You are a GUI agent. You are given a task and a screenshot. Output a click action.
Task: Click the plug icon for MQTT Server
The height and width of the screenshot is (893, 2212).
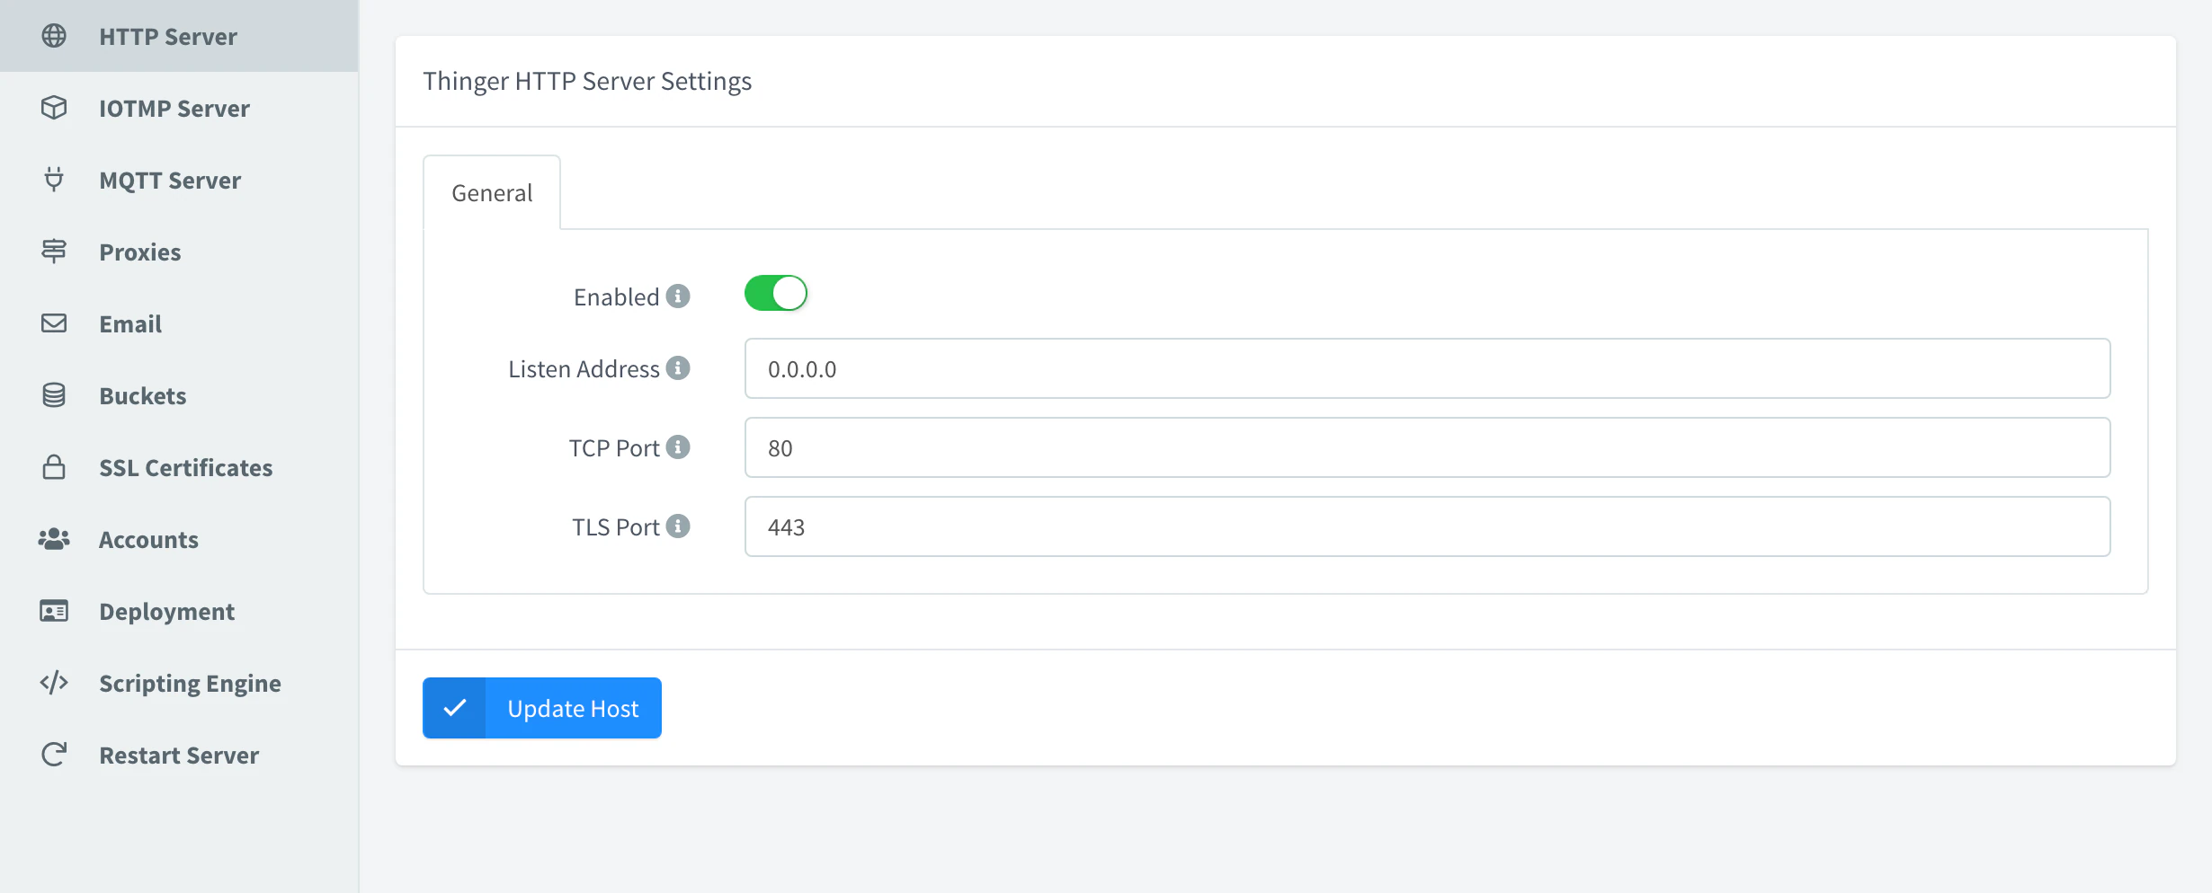[54, 180]
